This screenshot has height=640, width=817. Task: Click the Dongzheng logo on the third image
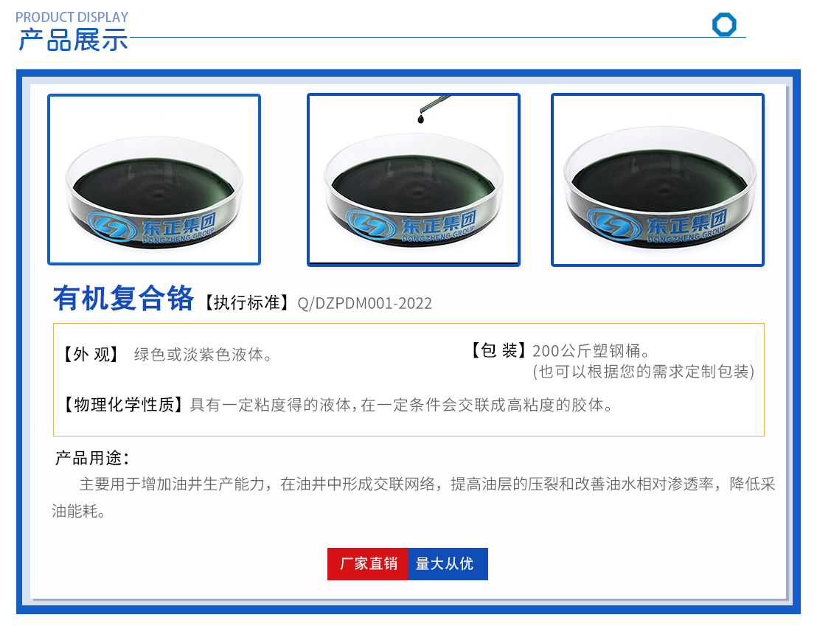pos(656,225)
